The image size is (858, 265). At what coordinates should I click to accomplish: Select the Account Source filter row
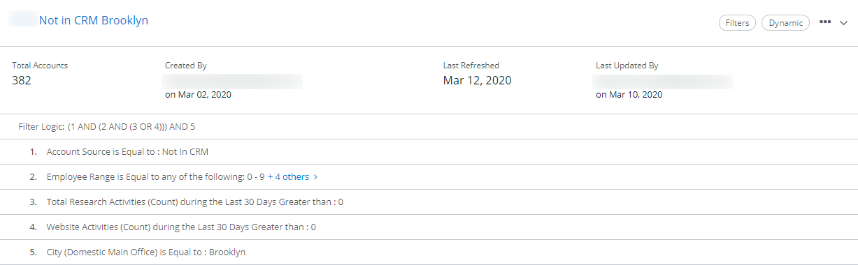(429, 152)
